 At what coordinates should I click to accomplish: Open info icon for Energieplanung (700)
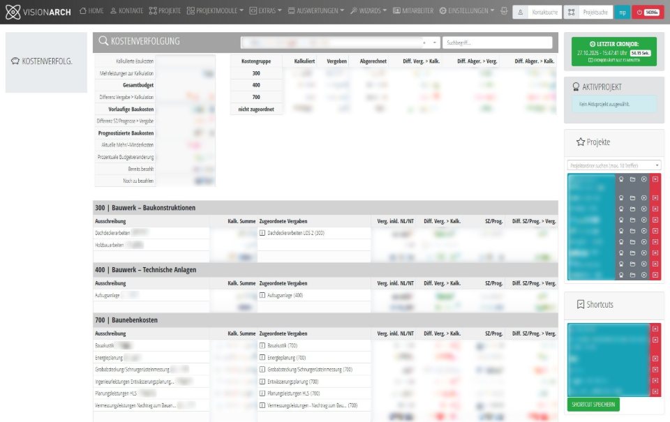click(x=262, y=358)
